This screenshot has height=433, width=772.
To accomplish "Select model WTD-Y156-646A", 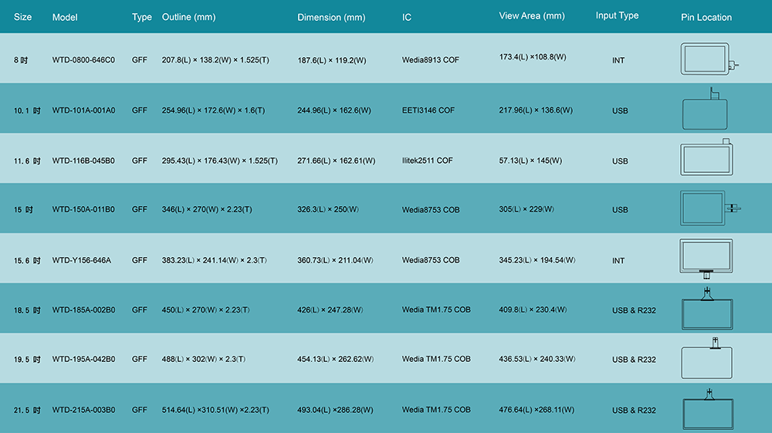I will (81, 260).
